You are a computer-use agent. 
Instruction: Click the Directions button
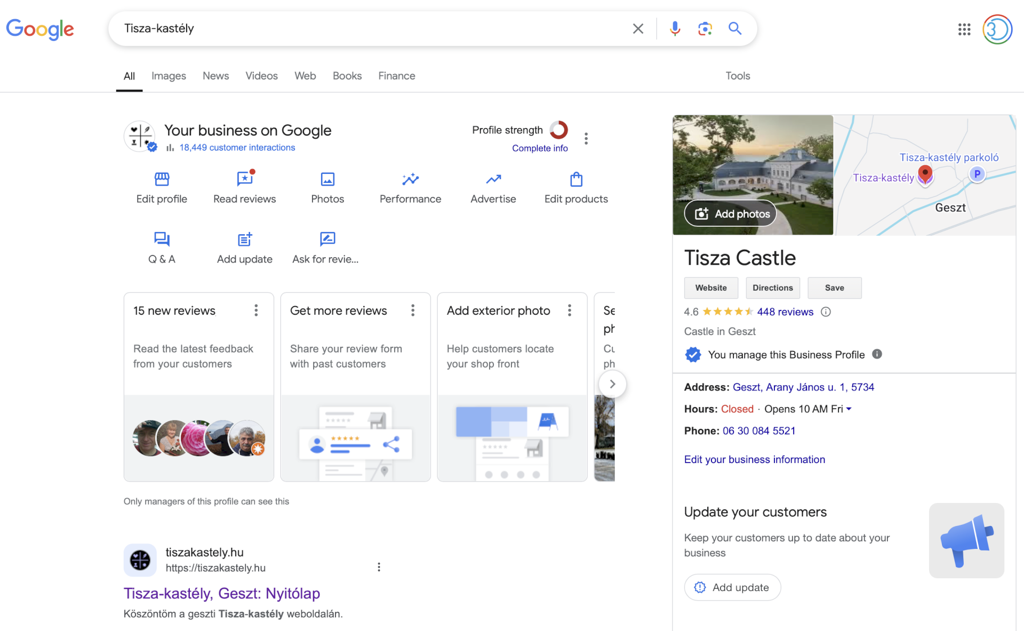(773, 288)
